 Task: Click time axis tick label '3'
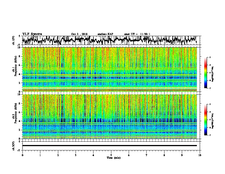76,155
